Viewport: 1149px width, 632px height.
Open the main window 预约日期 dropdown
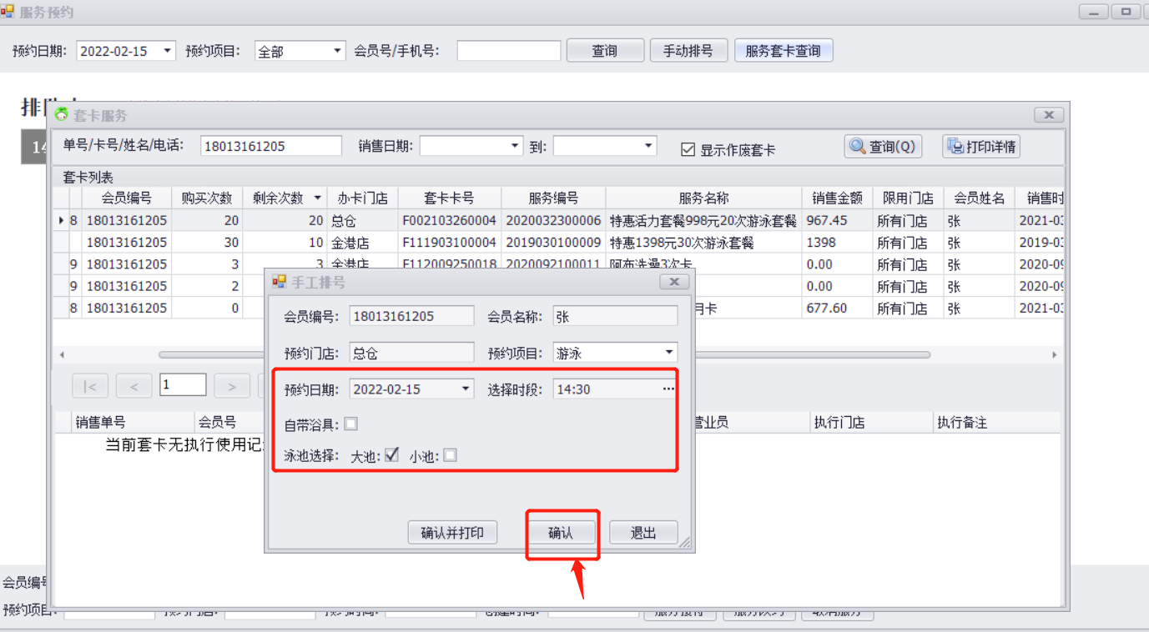pos(168,51)
